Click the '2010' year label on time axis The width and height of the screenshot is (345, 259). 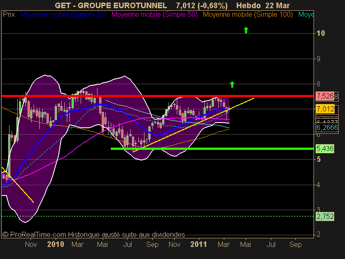pos(56,244)
